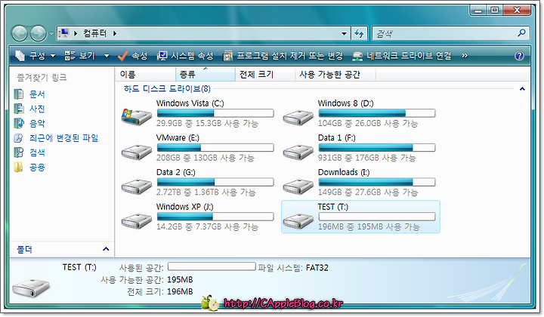
Task: Show more toolbar commands chevron
Action: pos(465,56)
